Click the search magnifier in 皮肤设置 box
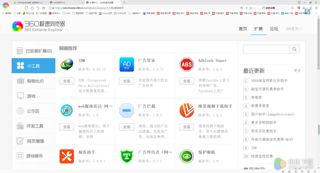The height and width of the screenshot is (173, 320). tap(292, 8)
